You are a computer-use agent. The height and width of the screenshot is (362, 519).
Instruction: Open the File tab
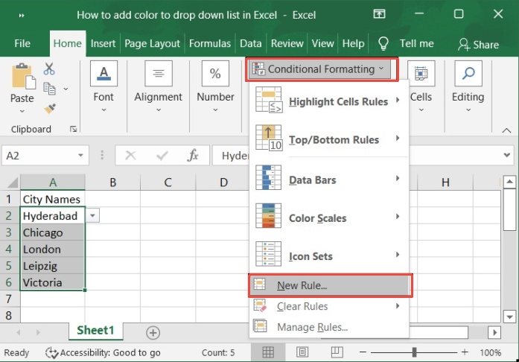(22, 44)
